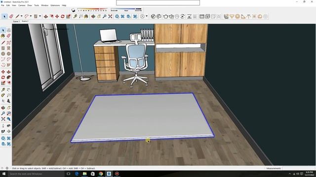Select the arrow Select tool in top toolbar
Image resolution: width=316 pixels, height=177 pixels.
point(4,16)
